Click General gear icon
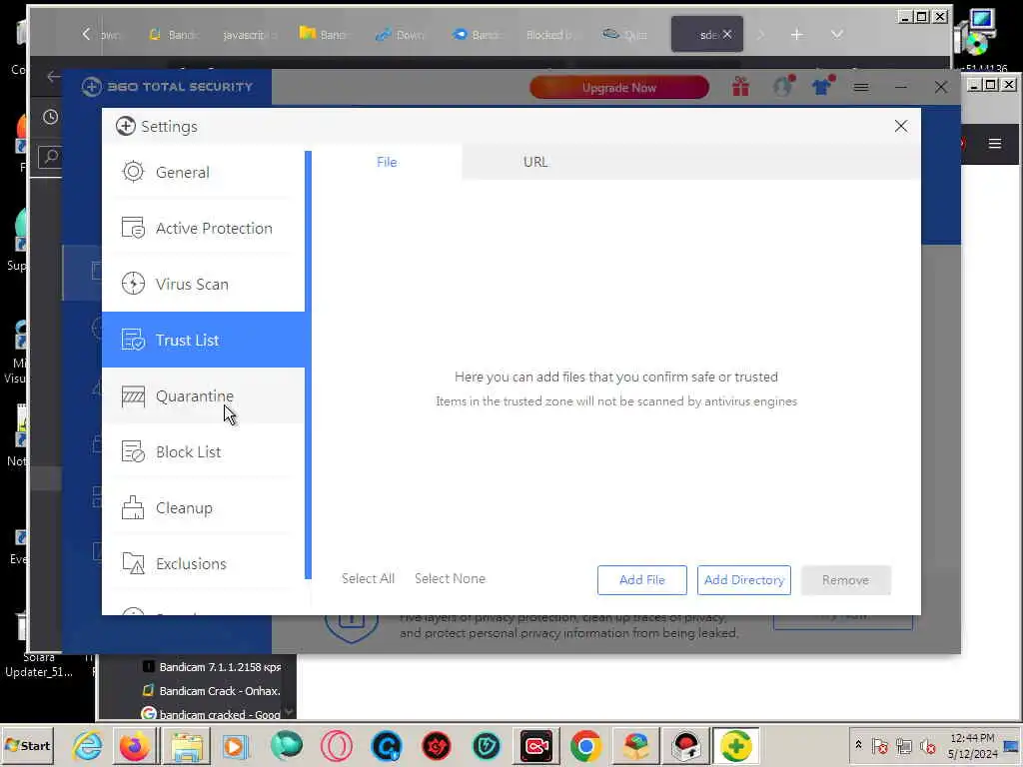This screenshot has width=1023, height=767. (133, 172)
